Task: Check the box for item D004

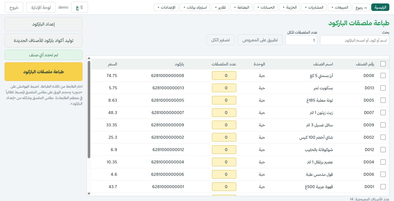Action: click(383, 162)
